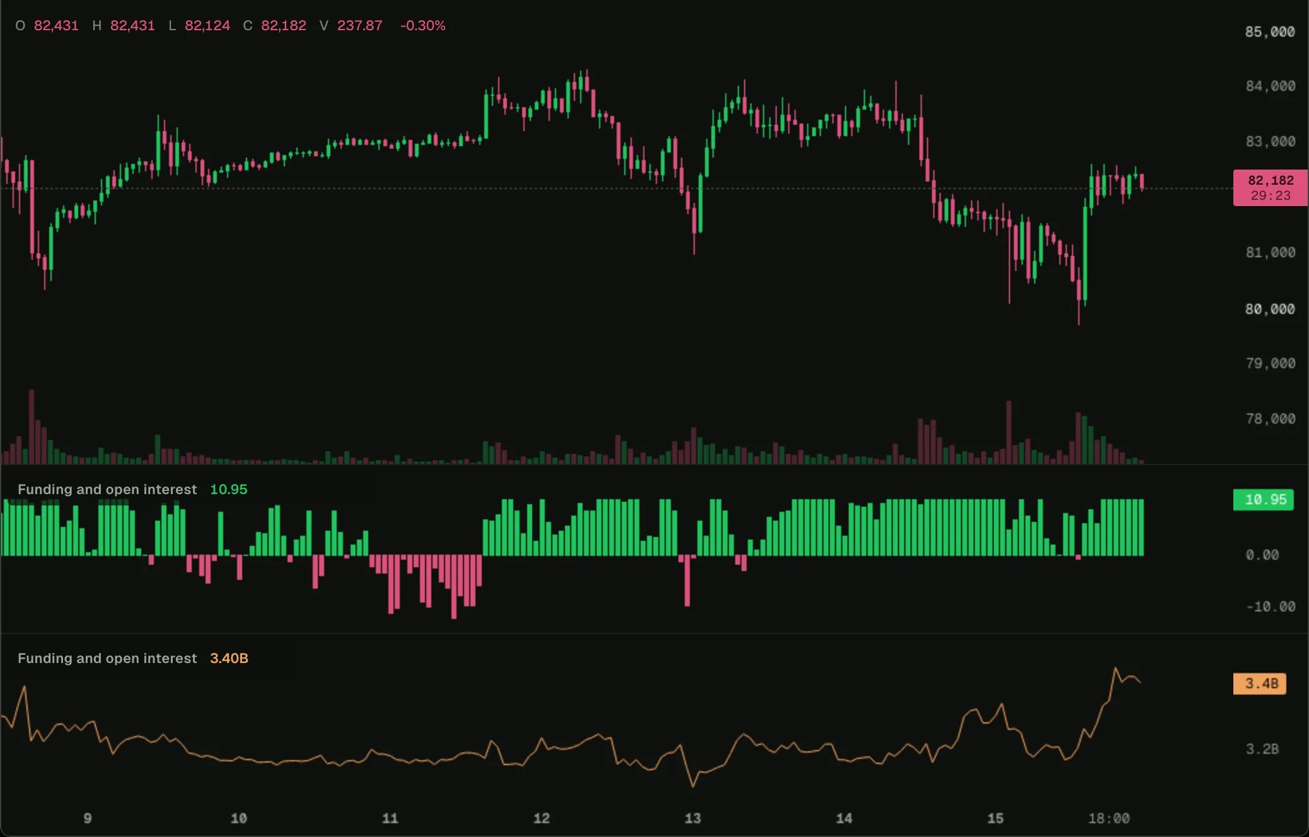The width and height of the screenshot is (1309, 837).
Task: Select the close price value 82,182 in header
Action: [283, 26]
